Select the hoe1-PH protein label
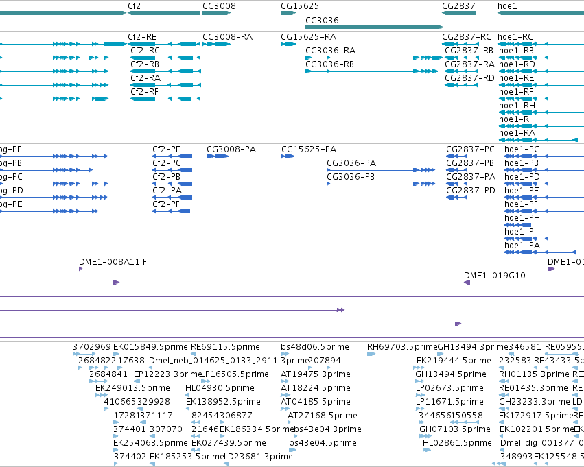The height and width of the screenshot is (467, 584). [522, 218]
